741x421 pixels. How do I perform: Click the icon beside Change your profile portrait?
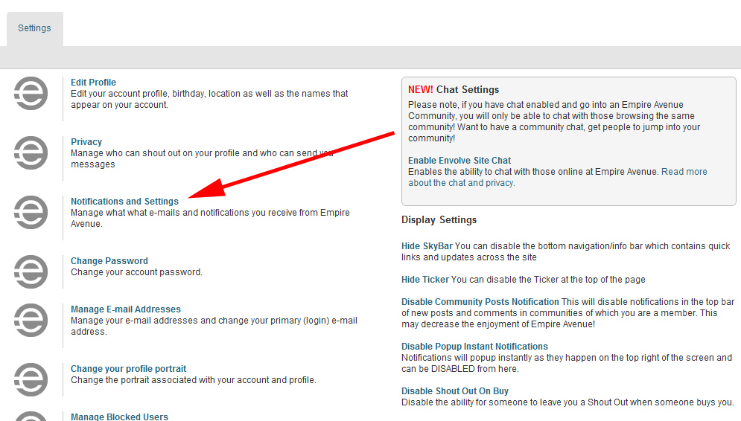[x=31, y=380]
